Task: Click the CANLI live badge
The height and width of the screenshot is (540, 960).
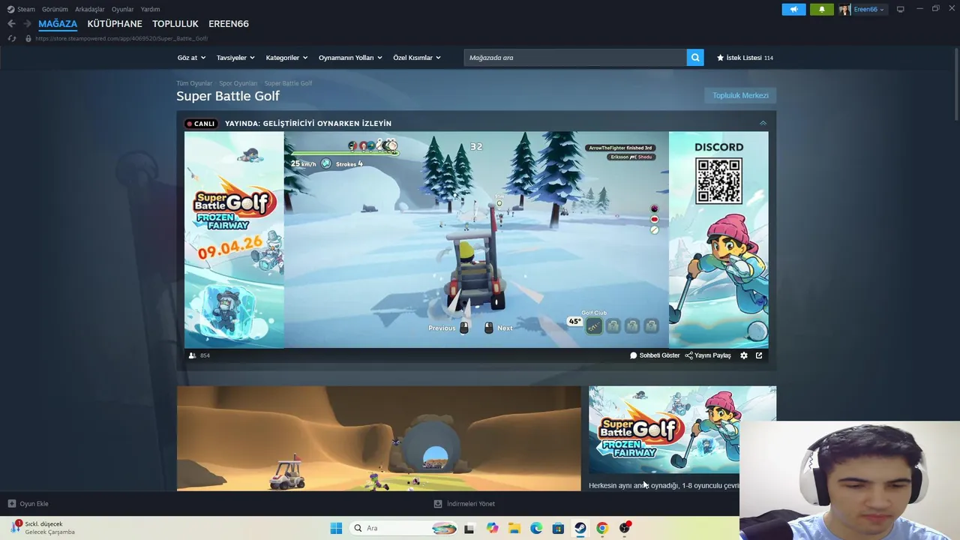Action: click(x=201, y=124)
